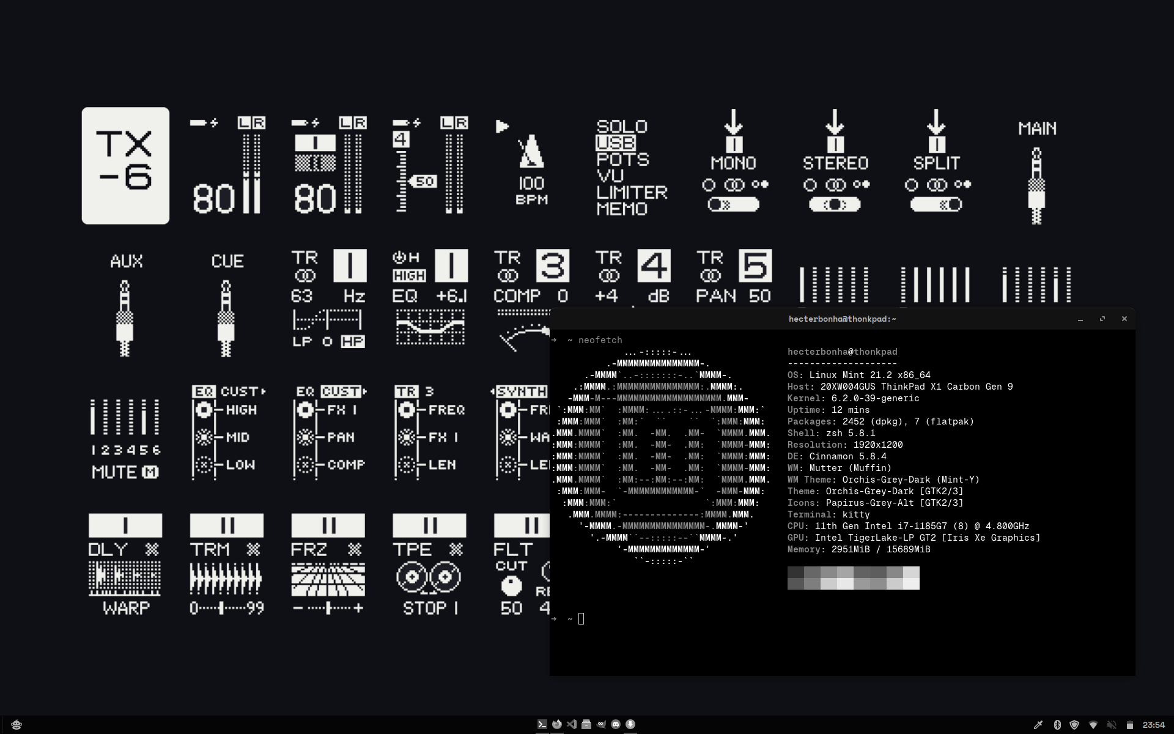Screen dimensions: 1174x734
Task: Close the neofetch terminal window
Action: (x=1124, y=319)
